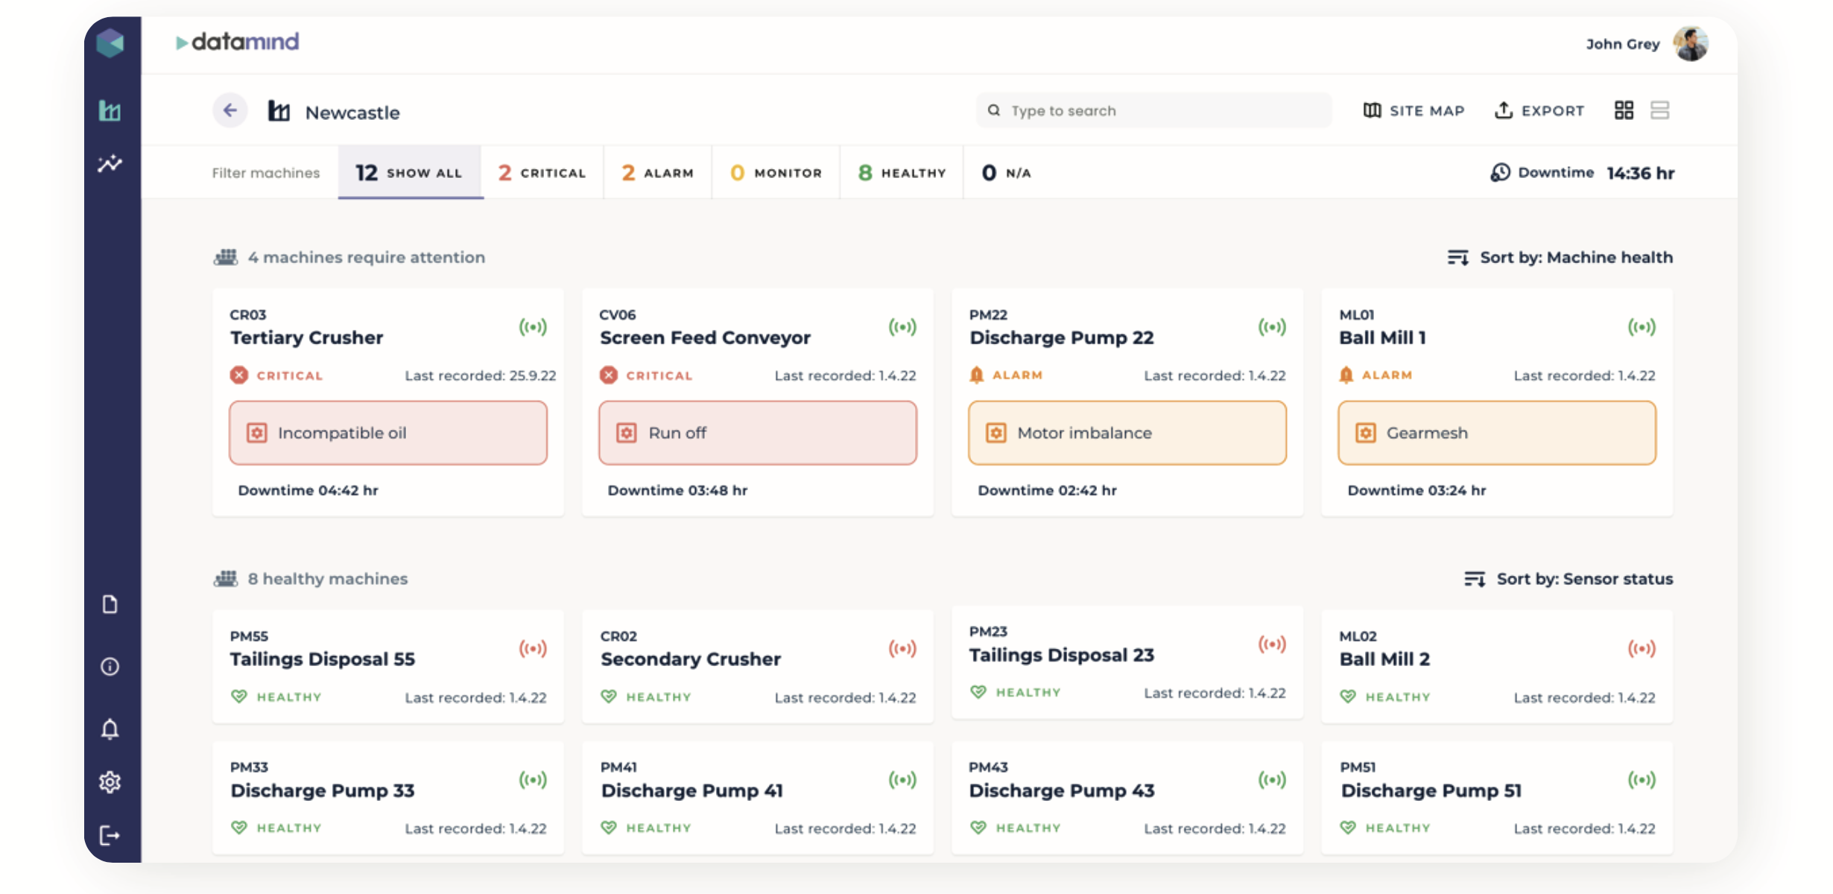The image size is (1833, 894).
Task: Open the info circle sidebar icon
Action: pyautogui.click(x=110, y=666)
